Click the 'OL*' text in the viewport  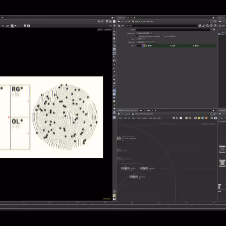[17, 122]
